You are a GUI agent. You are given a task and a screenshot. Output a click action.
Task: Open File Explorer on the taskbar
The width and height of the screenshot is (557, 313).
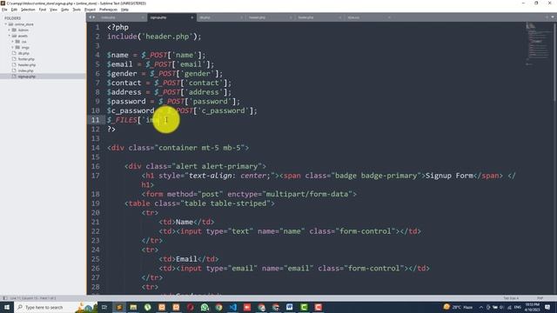133,307
